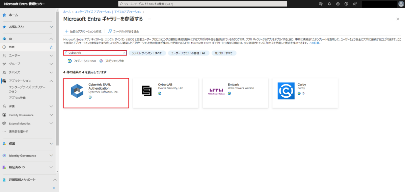405x192 pixels.
Task: Click the プロビジョニング中 legend icon
Action: pos(101,61)
